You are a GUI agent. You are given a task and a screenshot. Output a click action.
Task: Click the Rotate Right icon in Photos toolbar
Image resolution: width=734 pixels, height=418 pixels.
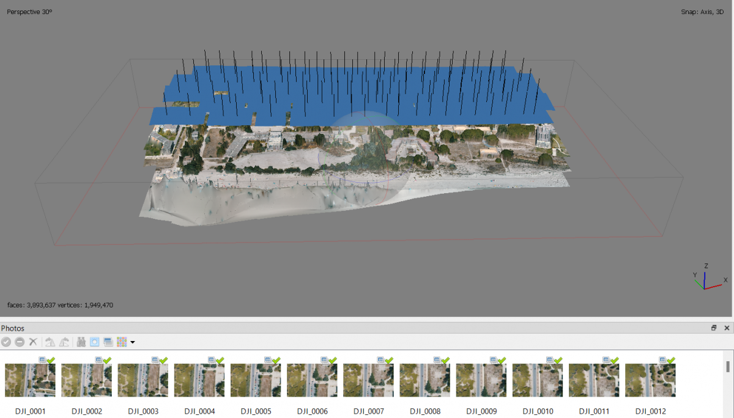pos(64,342)
